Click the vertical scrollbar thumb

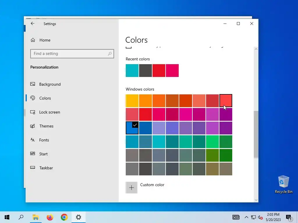click(256, 134)
